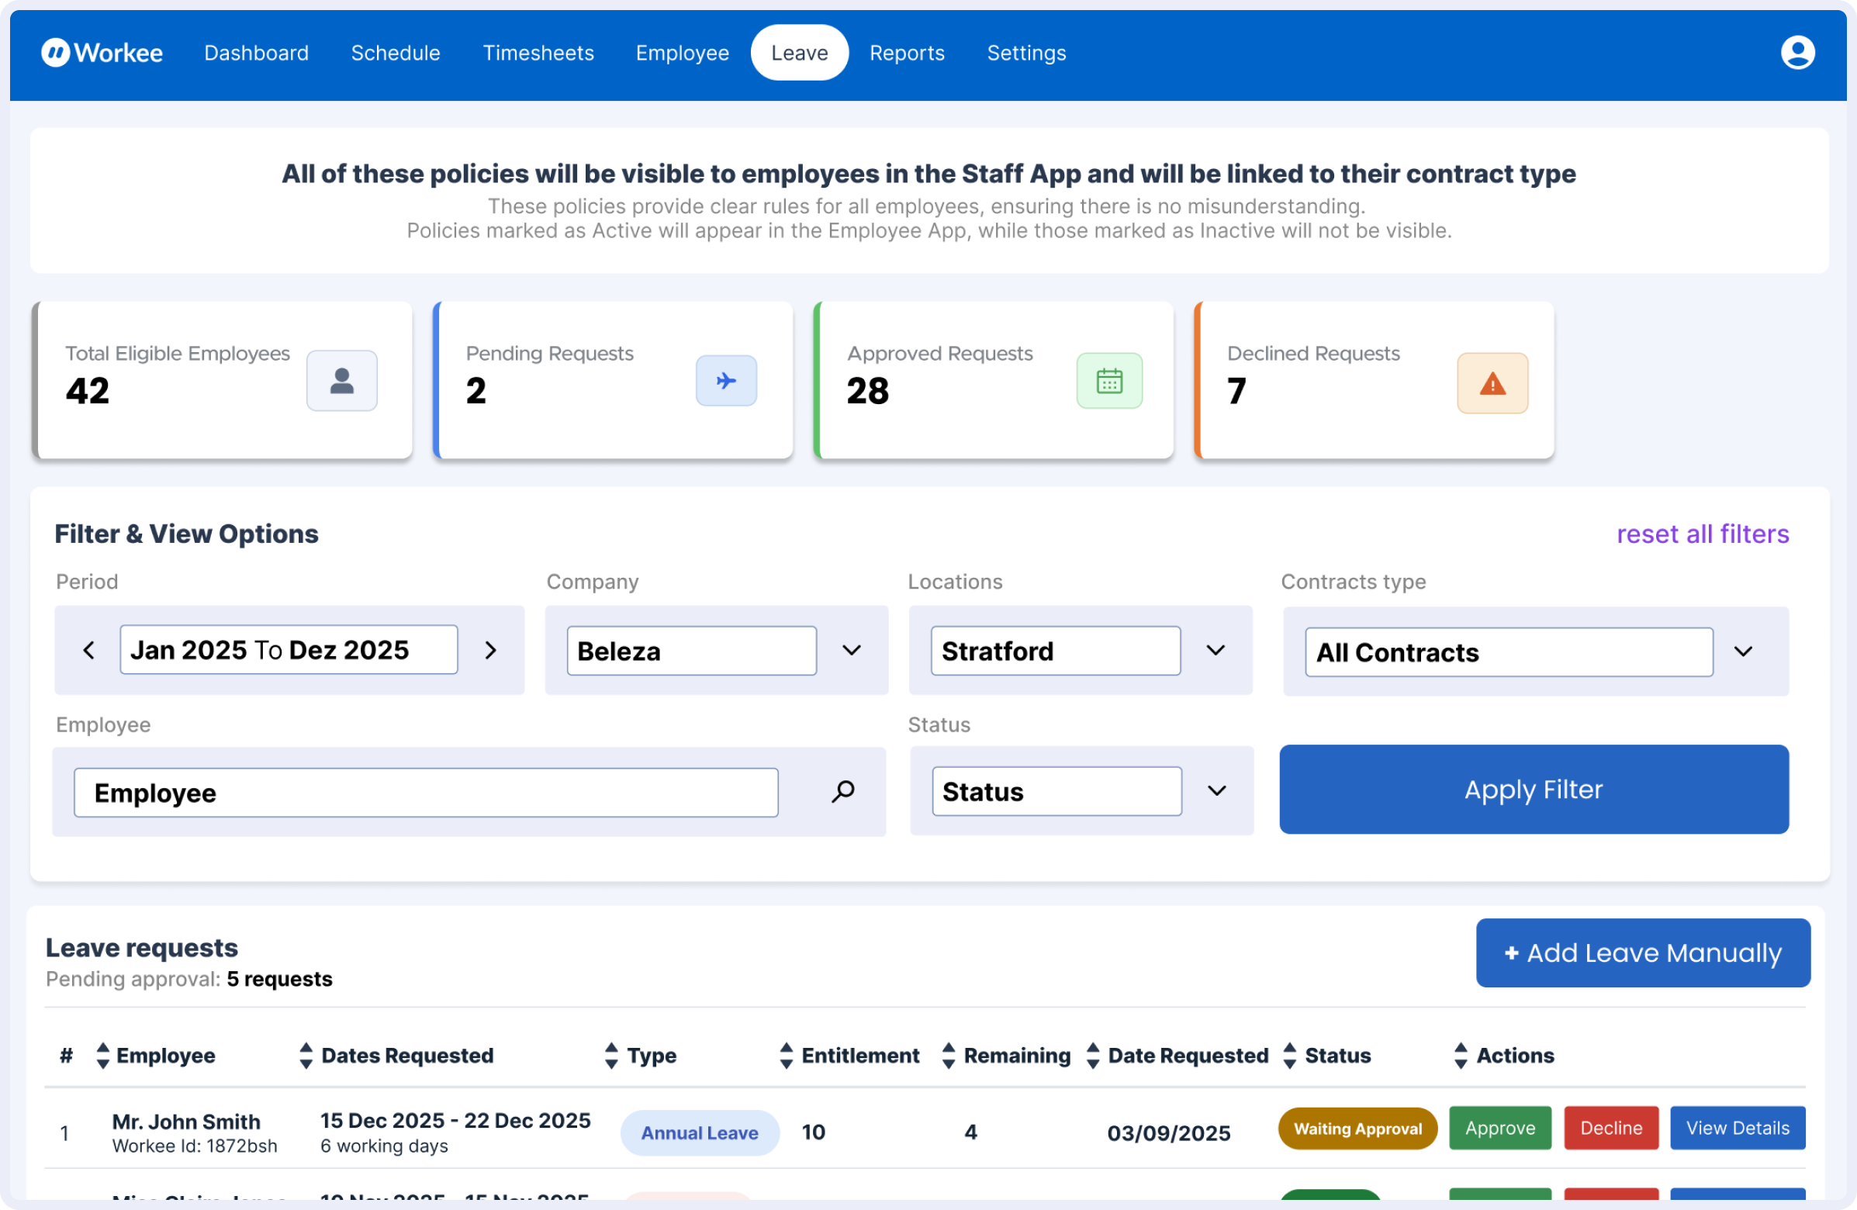Open the All Contracts type dropdown

coord(1742,652)
